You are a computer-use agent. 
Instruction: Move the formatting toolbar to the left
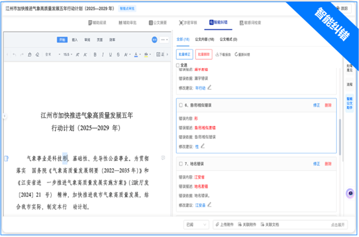click(7, 55)
